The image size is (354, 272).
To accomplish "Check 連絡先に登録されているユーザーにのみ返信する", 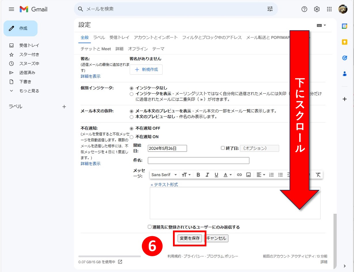I will (150, 227).
